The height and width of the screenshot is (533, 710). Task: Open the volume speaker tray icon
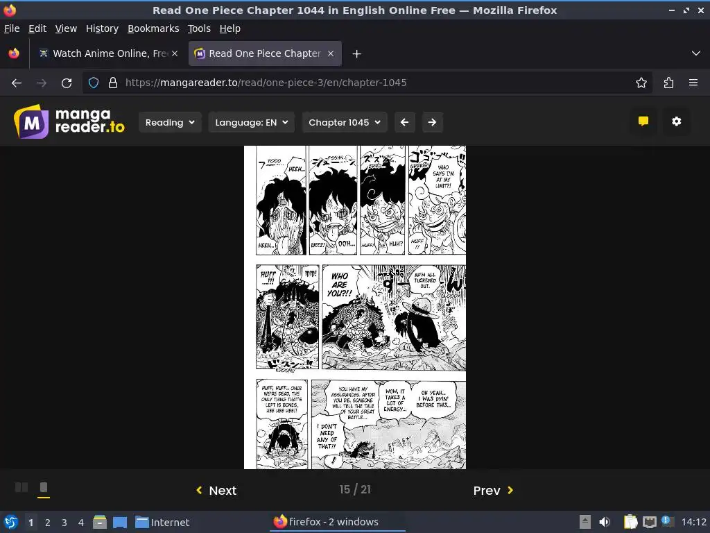click(x=605, y=522)
